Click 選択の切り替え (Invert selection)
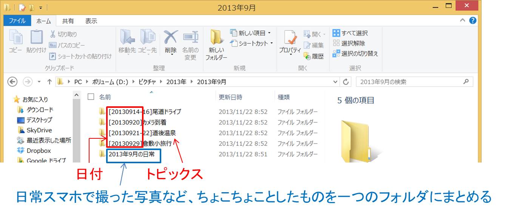The height and width of the screenshot is (213, 514). pyautogui.click(x=355, y=54)
